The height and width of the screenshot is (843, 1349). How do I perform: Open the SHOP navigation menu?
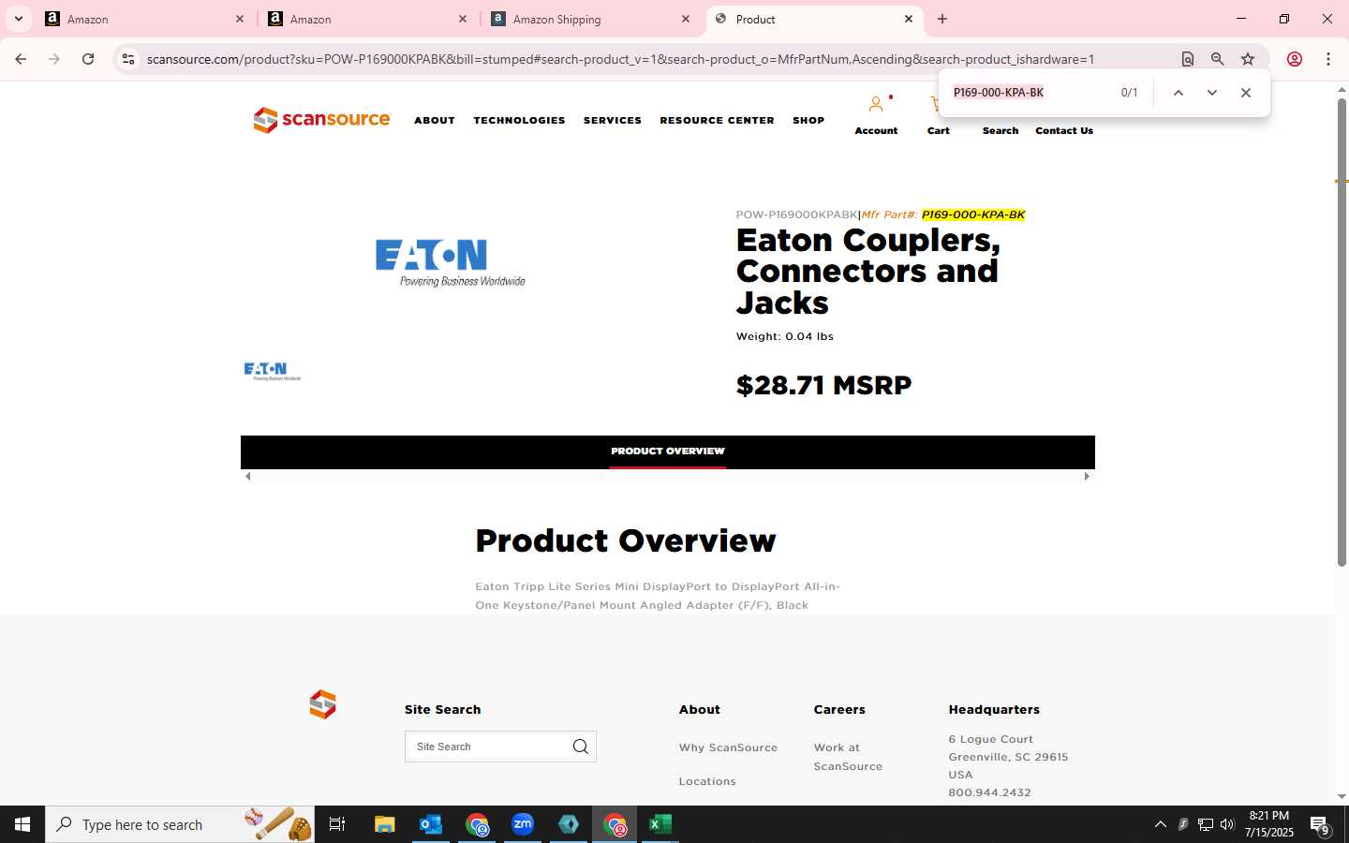click(x=808, y=120)
